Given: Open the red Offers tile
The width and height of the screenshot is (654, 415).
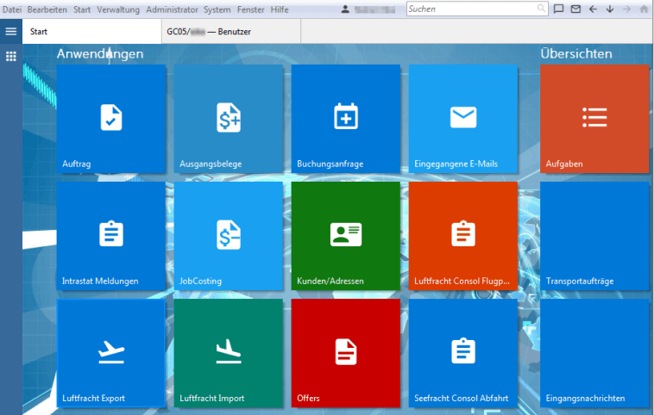Looking at the screenshot, I should click(x=345, y=352).
